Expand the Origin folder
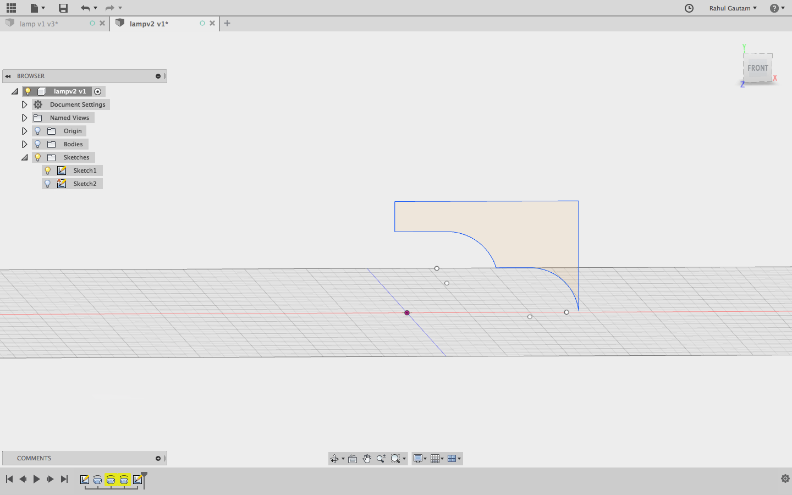Image resolution: width=792 pixels, height=495 pixels. pos(24,131)
